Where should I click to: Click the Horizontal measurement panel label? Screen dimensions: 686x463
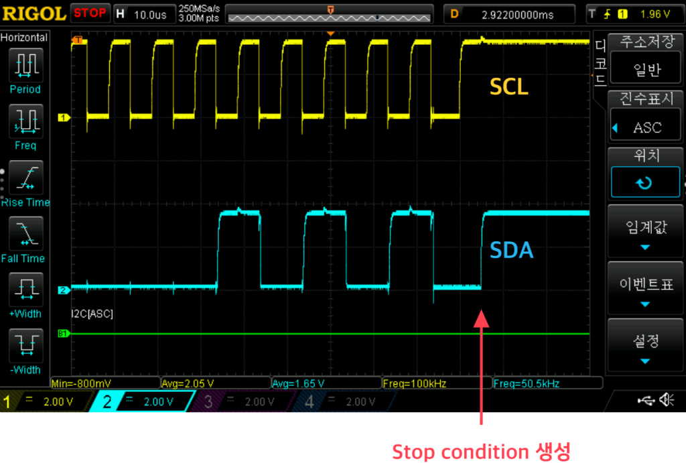(24, 38)
